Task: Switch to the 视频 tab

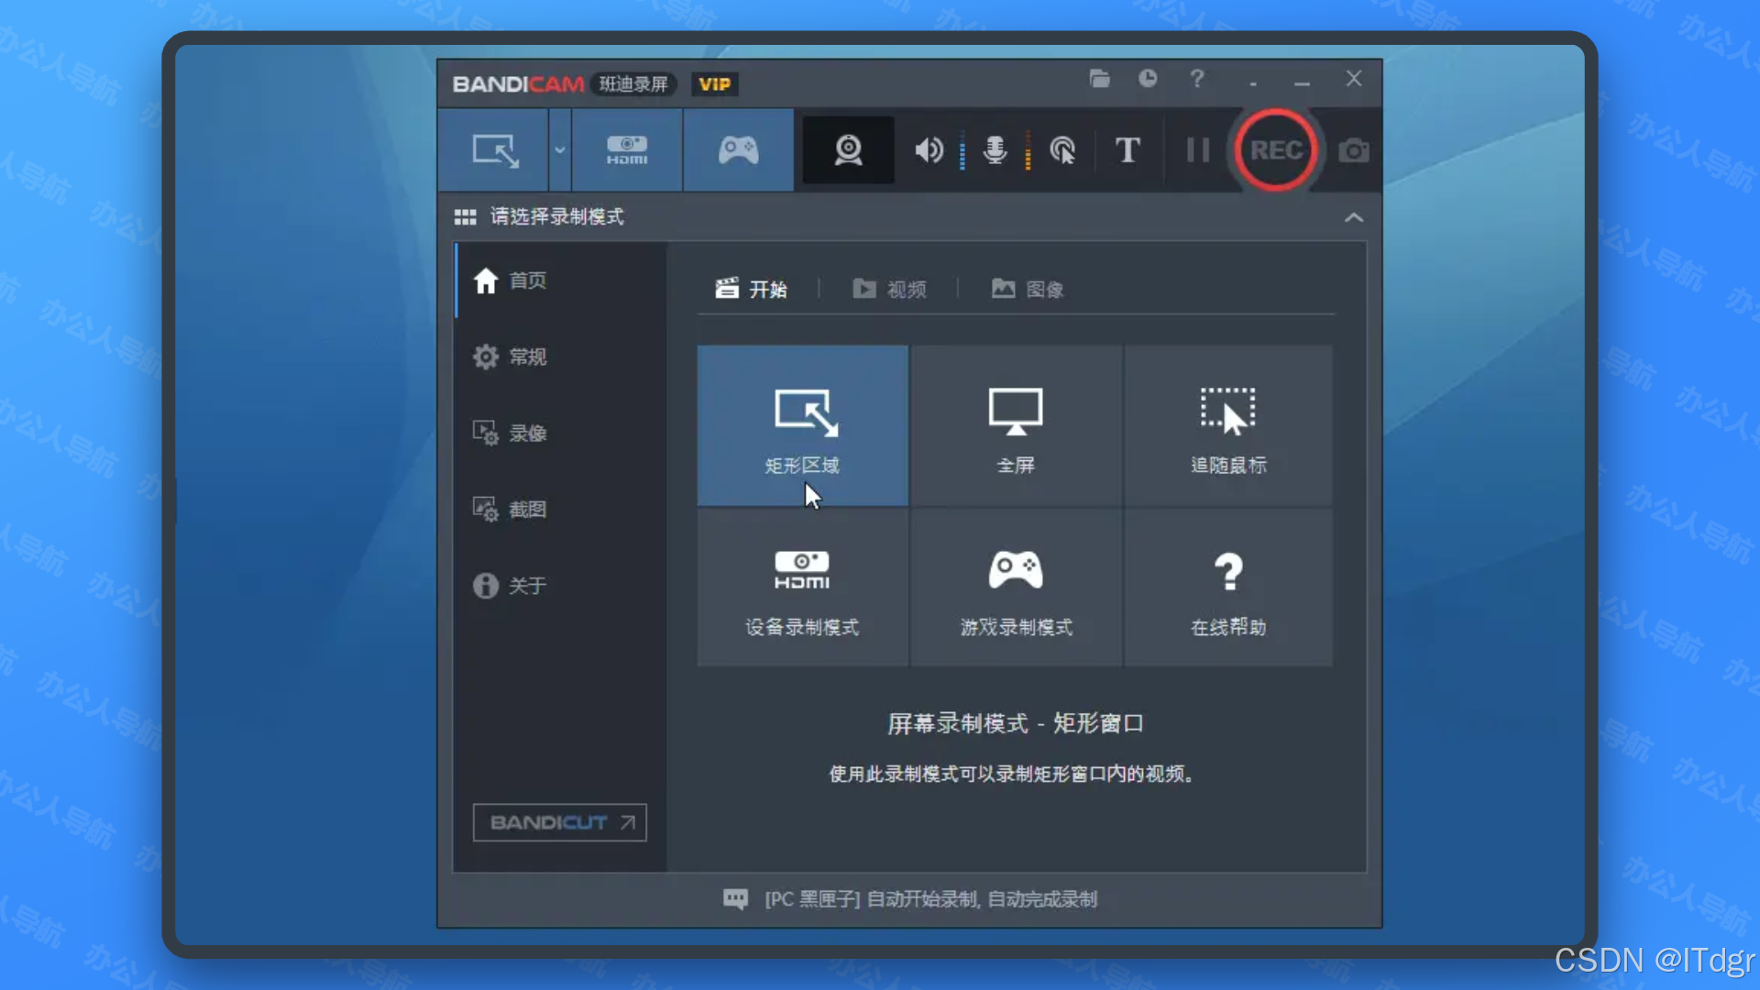Action: (889, 289)
